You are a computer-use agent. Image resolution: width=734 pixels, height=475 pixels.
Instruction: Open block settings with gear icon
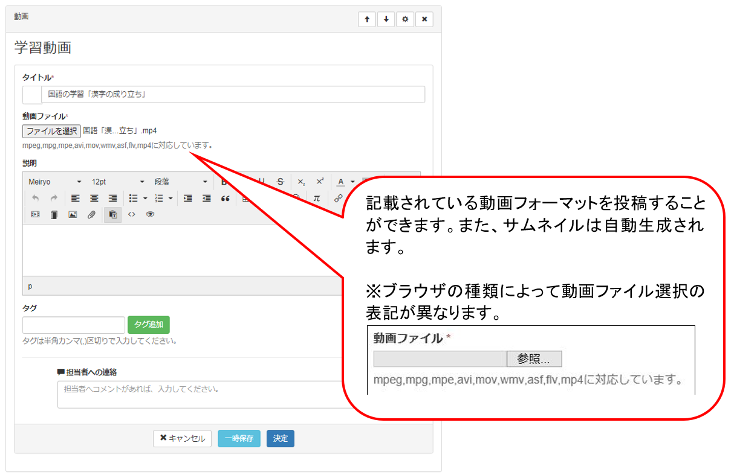pyautogui.click(x=405, y=19)
